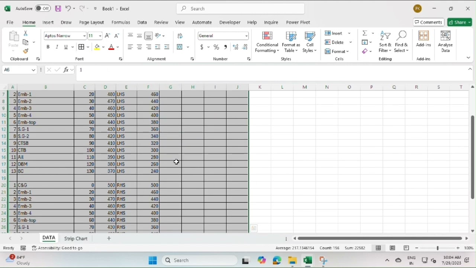The height and width of the screenshot is (268, 476).
Task: Open Find & Select menu
Action: [x=401, y=42]
